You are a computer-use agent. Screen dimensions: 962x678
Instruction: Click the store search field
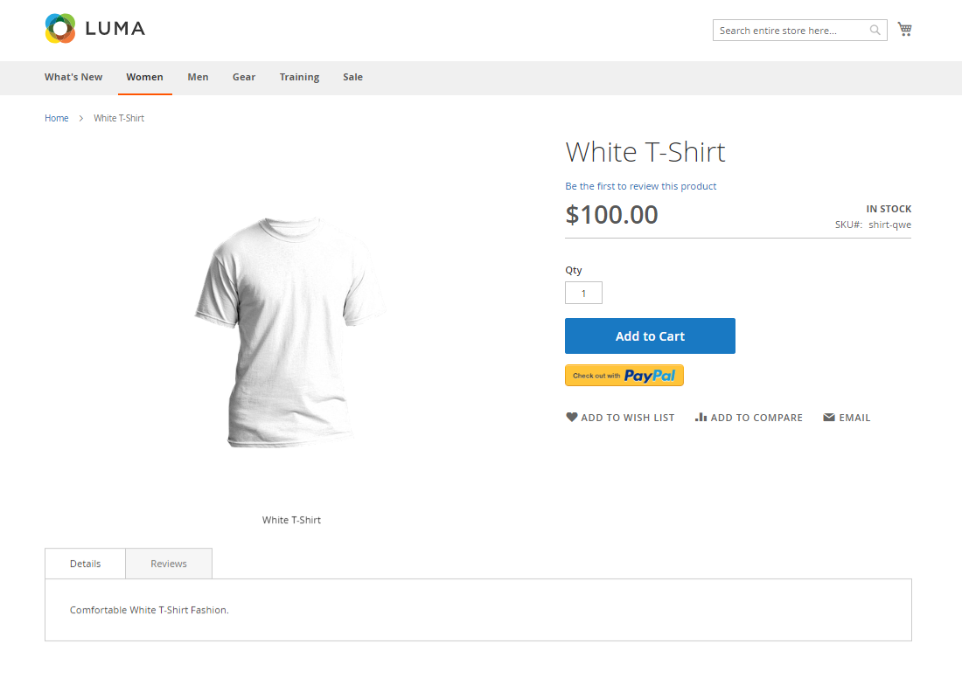point(791,30)
